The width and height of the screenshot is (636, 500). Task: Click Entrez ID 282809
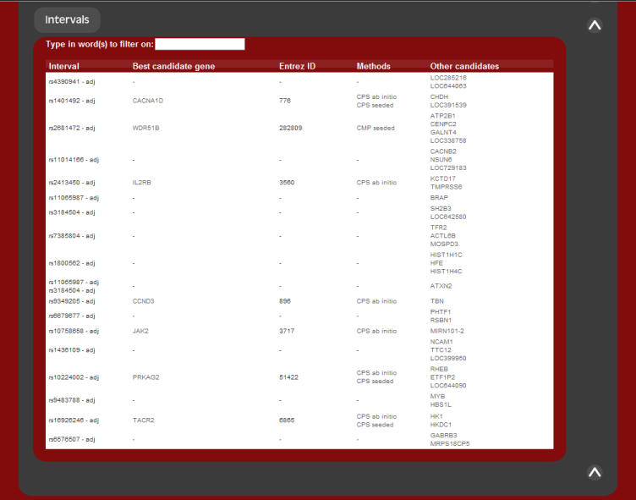click(x=290, y=128)
